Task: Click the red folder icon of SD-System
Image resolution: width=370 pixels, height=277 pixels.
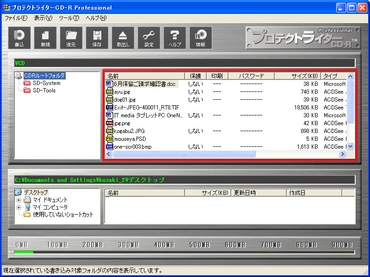Action: [x=27, y=83]
